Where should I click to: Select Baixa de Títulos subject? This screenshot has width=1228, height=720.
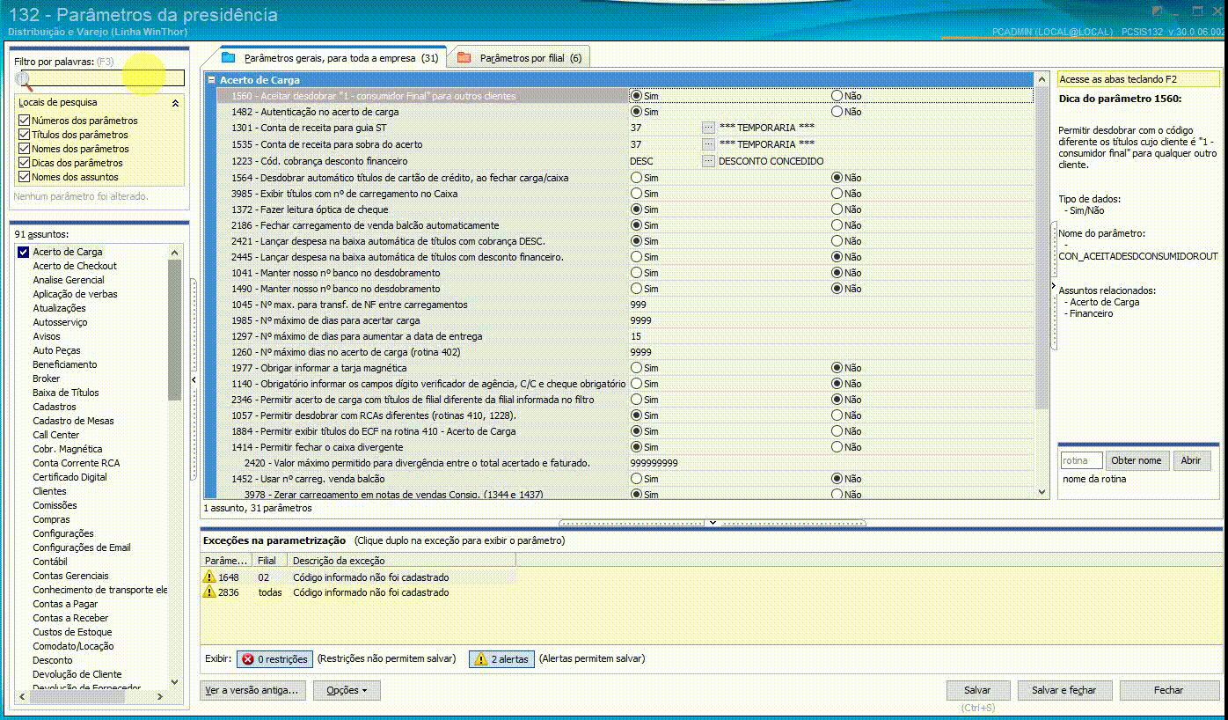pyautogui.click(x=66, y=393)
